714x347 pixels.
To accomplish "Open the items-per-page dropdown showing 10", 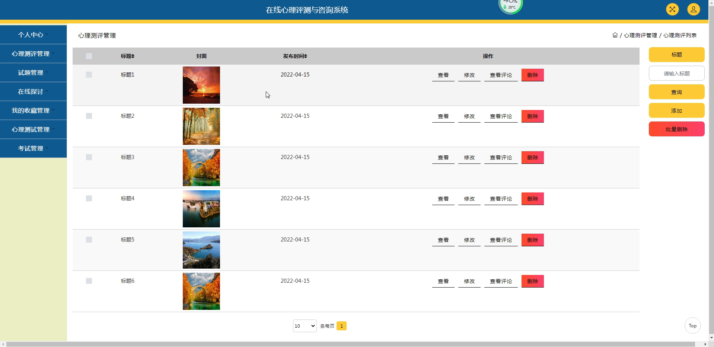I will (x=305, y=326).
